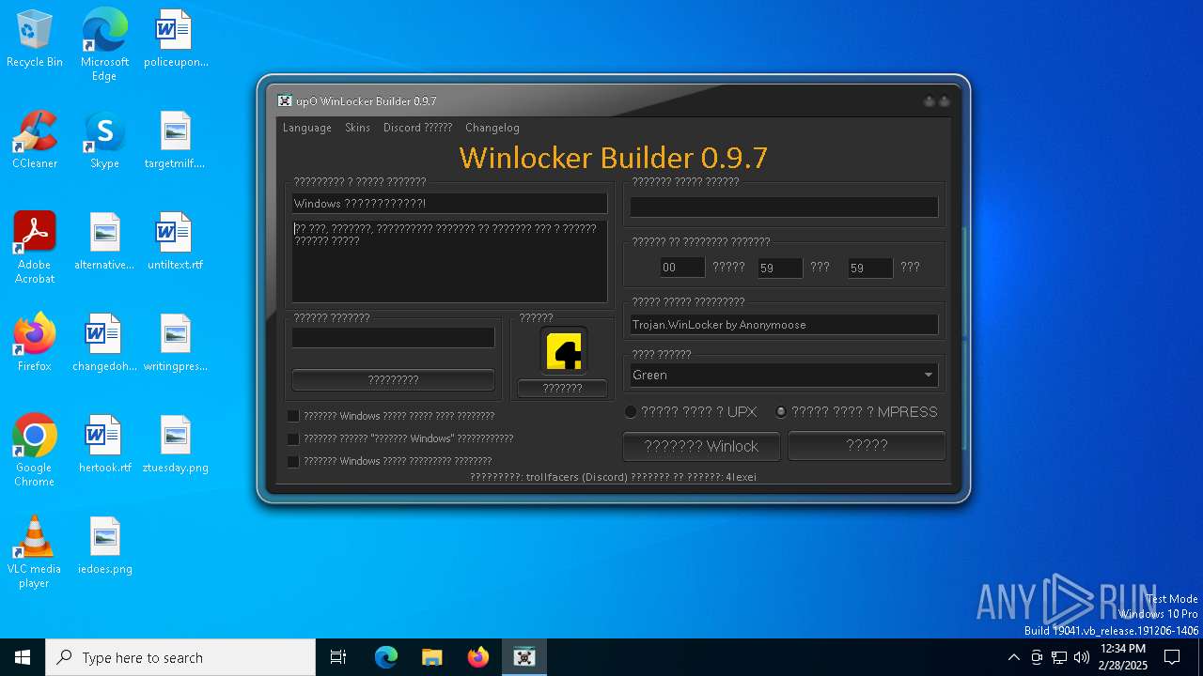
Task: Click the yellow icon preview image
Action: (564, 351)
